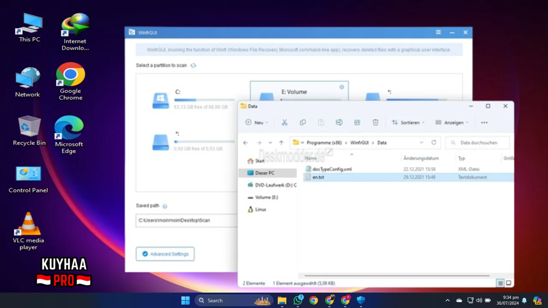Select the en.txt file

tap(408, 177)
